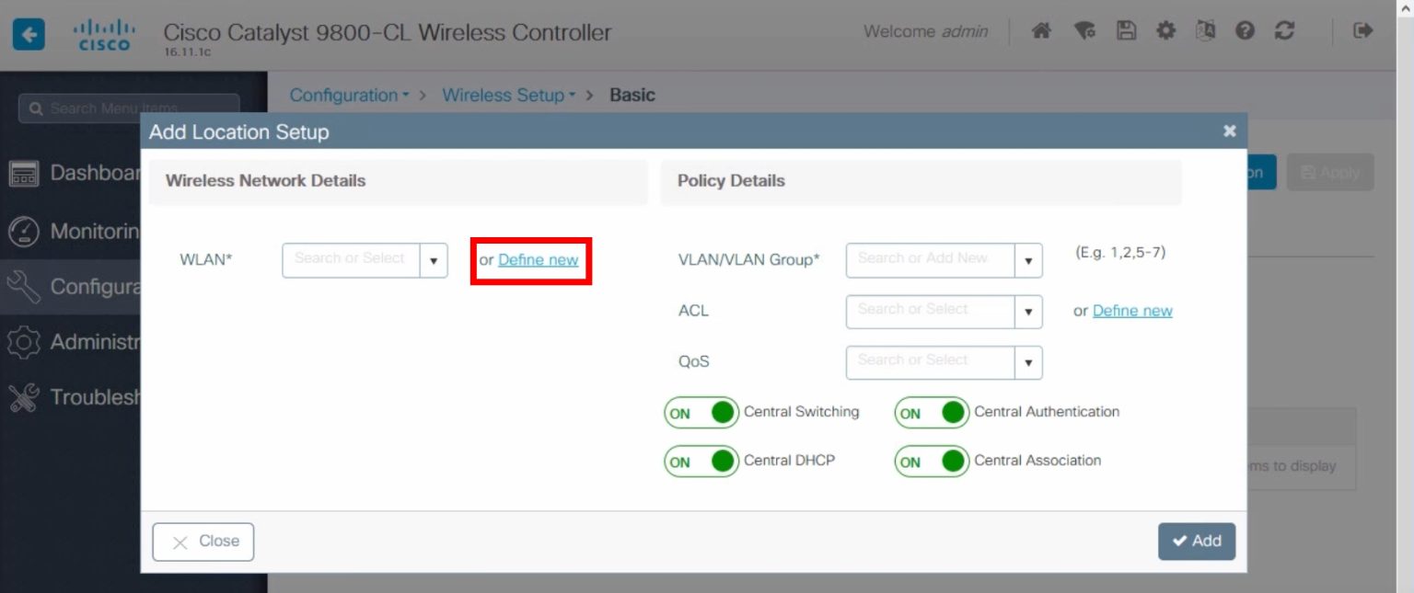
Task: Click the Policy Details heading
Action: (x=731, y=180)
